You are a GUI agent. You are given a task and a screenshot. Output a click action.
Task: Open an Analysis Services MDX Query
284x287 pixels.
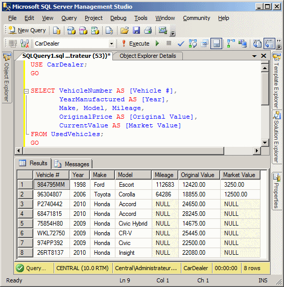point(72,30)
